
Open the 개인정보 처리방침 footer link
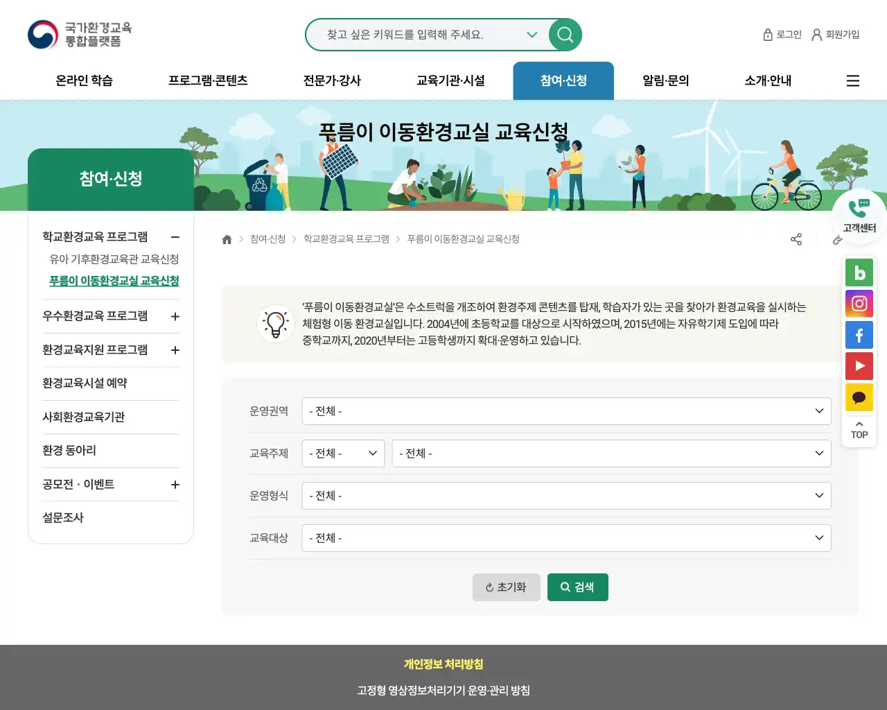(443, 664)
